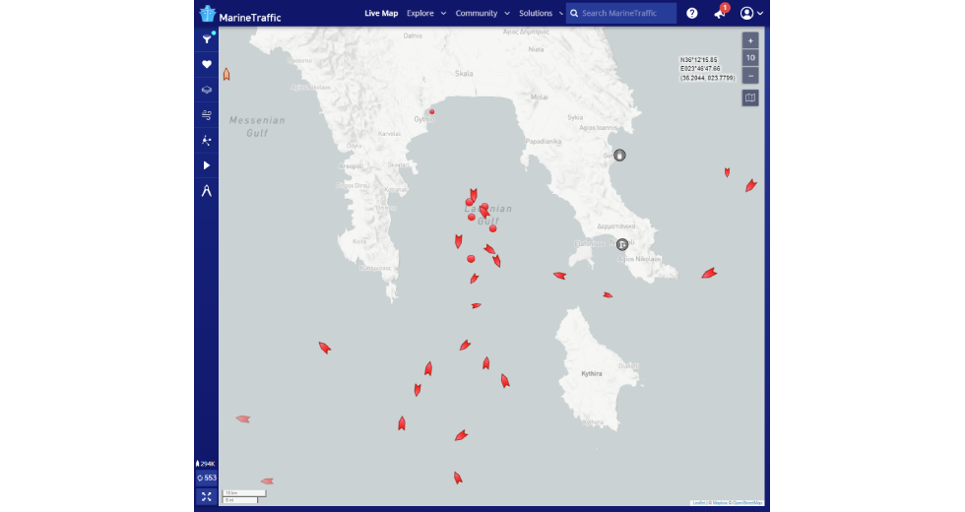965x512 pixels.
Task: Click the Areopoli label
Action: pos(352,166)
